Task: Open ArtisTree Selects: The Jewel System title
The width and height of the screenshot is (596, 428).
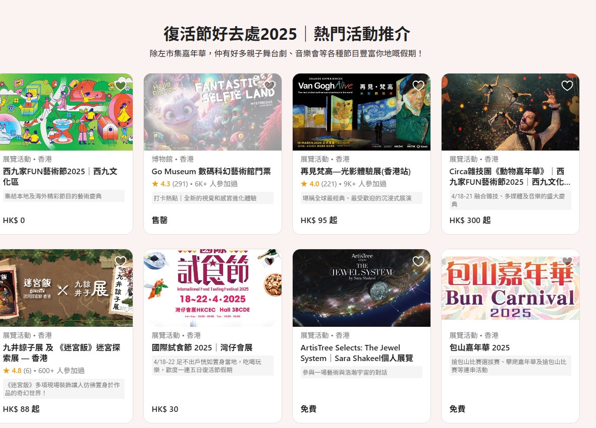Action: 356,353
